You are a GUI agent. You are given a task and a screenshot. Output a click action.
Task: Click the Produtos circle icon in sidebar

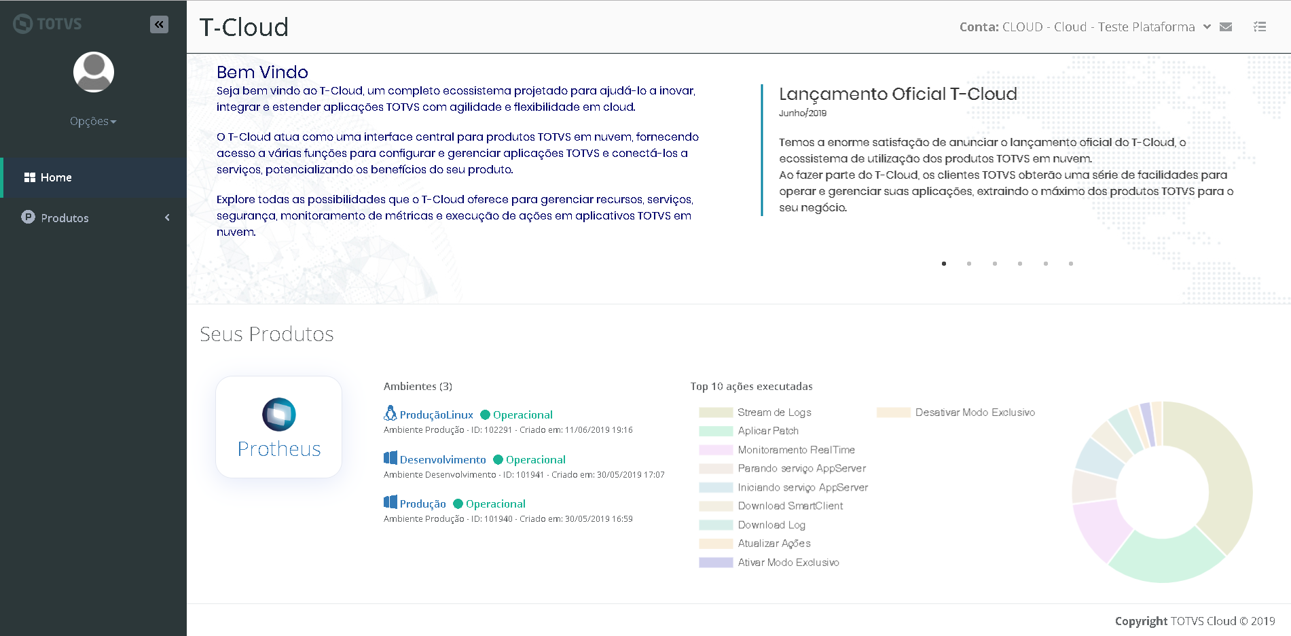point(28,217)
